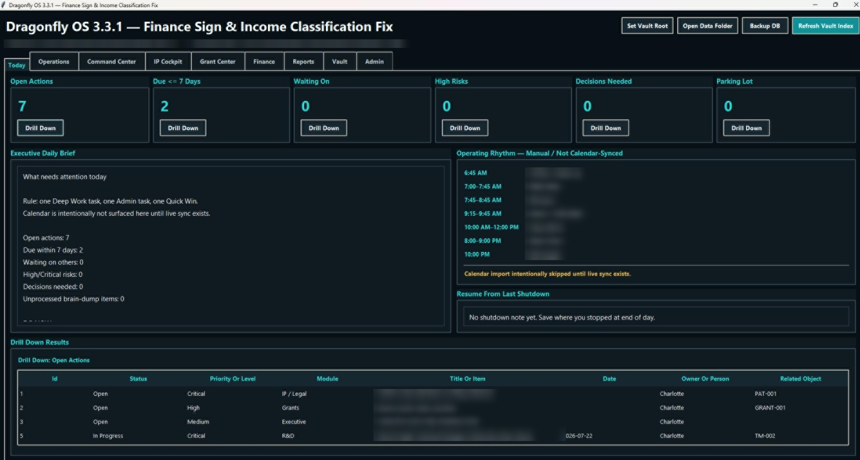Drill down into Decisions Needed
Screen dimensions: 860x460
[606, 128]
